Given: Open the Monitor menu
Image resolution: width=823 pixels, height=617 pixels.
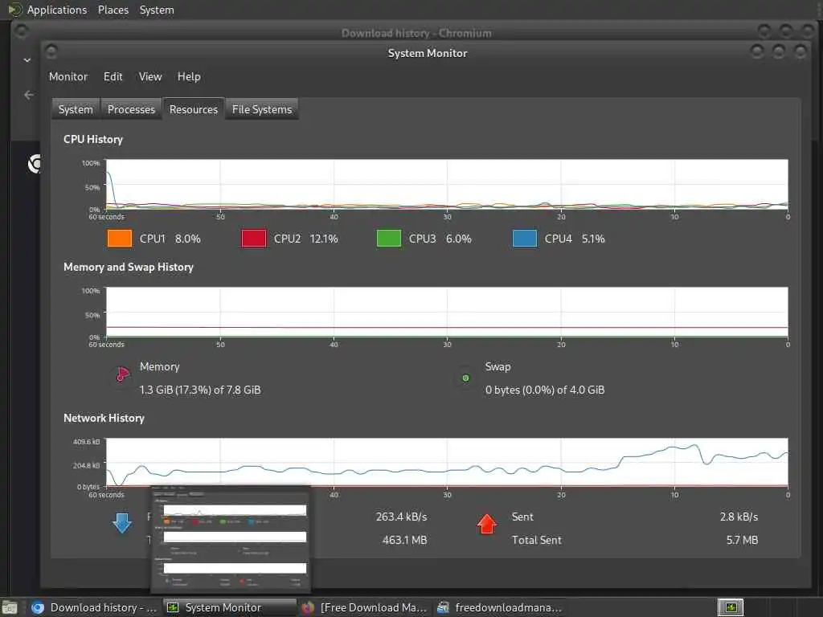Looking at the screenshot, I should point(68,76).
